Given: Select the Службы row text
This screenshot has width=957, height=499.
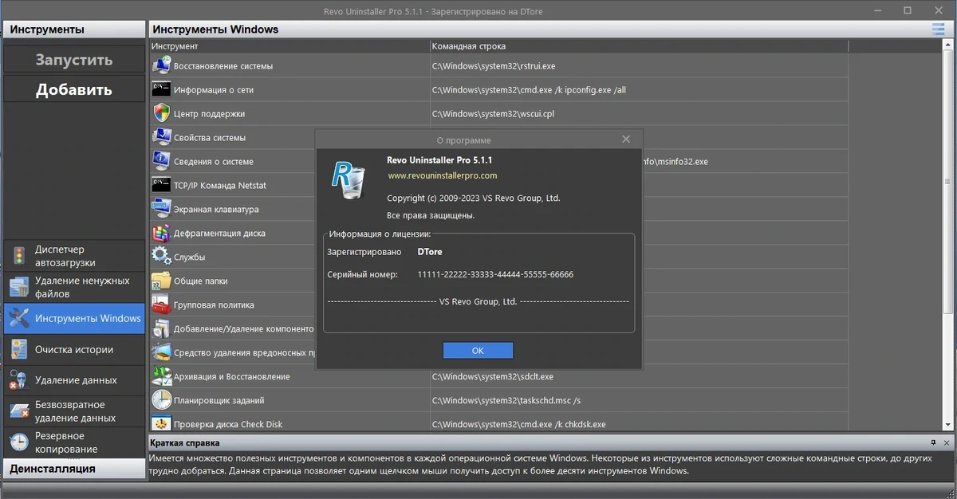Looking at the screenshot, I should coord(190,257).
